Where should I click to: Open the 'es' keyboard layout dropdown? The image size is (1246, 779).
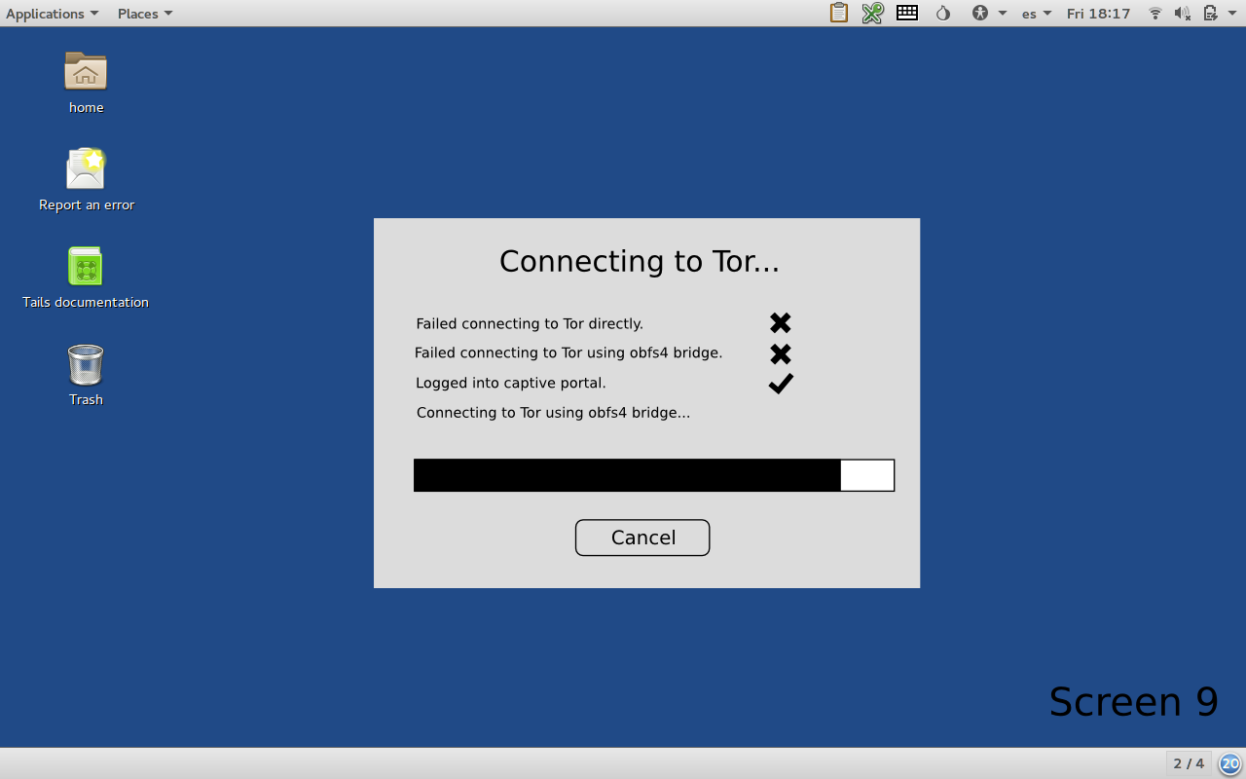[x=1036, y=13]
